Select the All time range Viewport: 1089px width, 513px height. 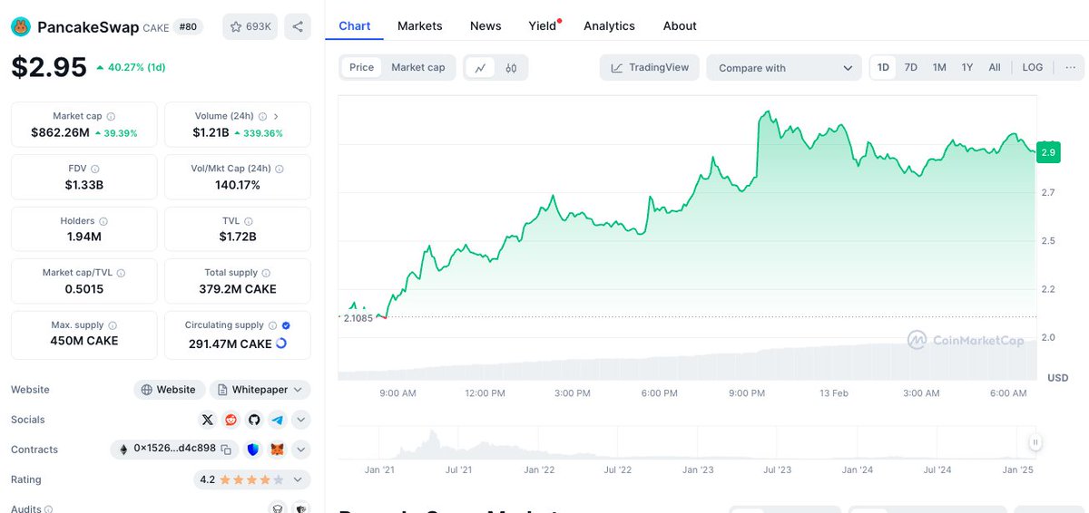[995, 67]
